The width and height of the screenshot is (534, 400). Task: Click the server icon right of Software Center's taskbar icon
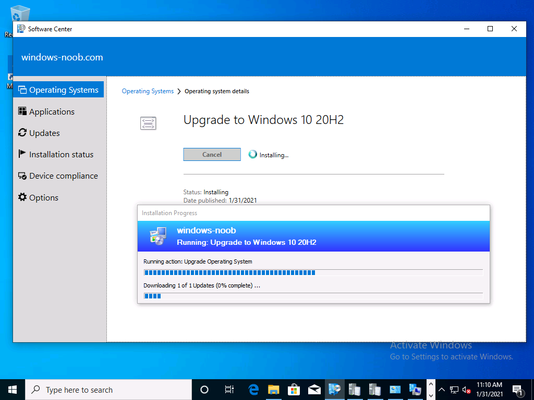coord(355,390)
